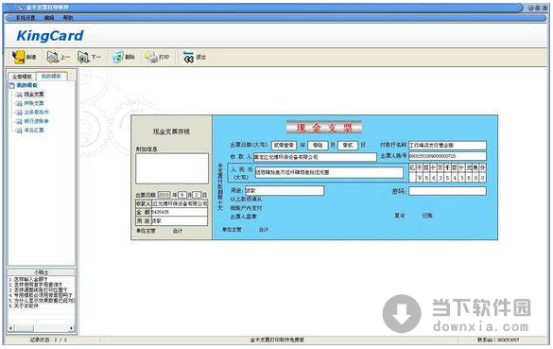Click the 出票人账号 account number field
Screen dimensions: 553x349
click(x=447, y=156)
